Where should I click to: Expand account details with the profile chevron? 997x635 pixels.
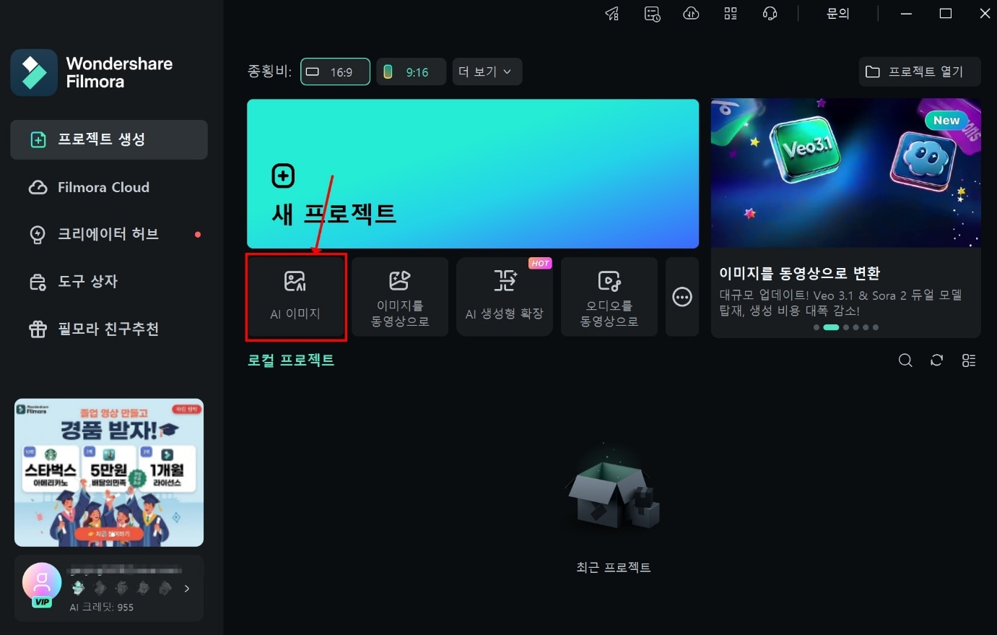click(187, 588)
